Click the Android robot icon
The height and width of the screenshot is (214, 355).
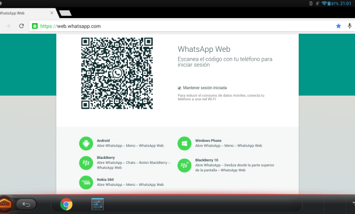coord(86,144)
